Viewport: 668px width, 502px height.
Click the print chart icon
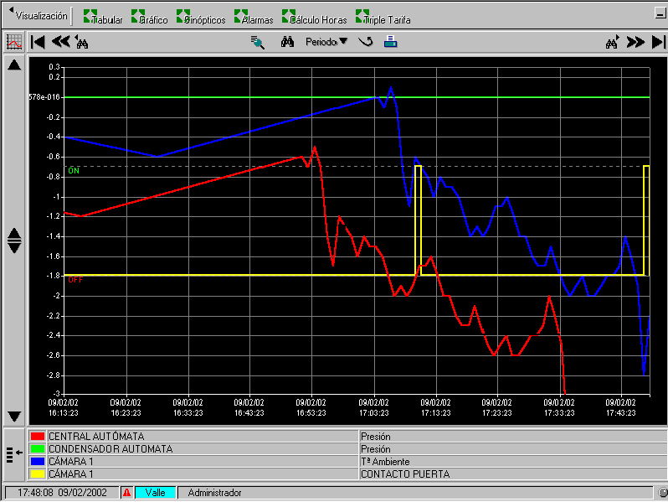coord(391,42)
